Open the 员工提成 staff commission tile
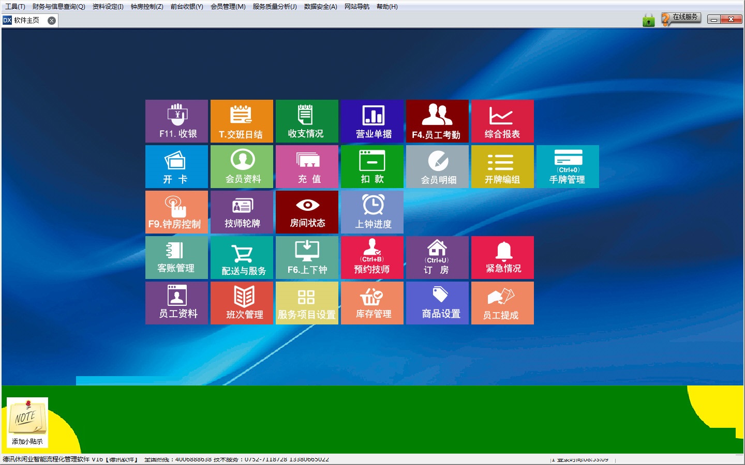Viewport: 745px width, 465px height. pyautogui.click(x=502, y=303)
